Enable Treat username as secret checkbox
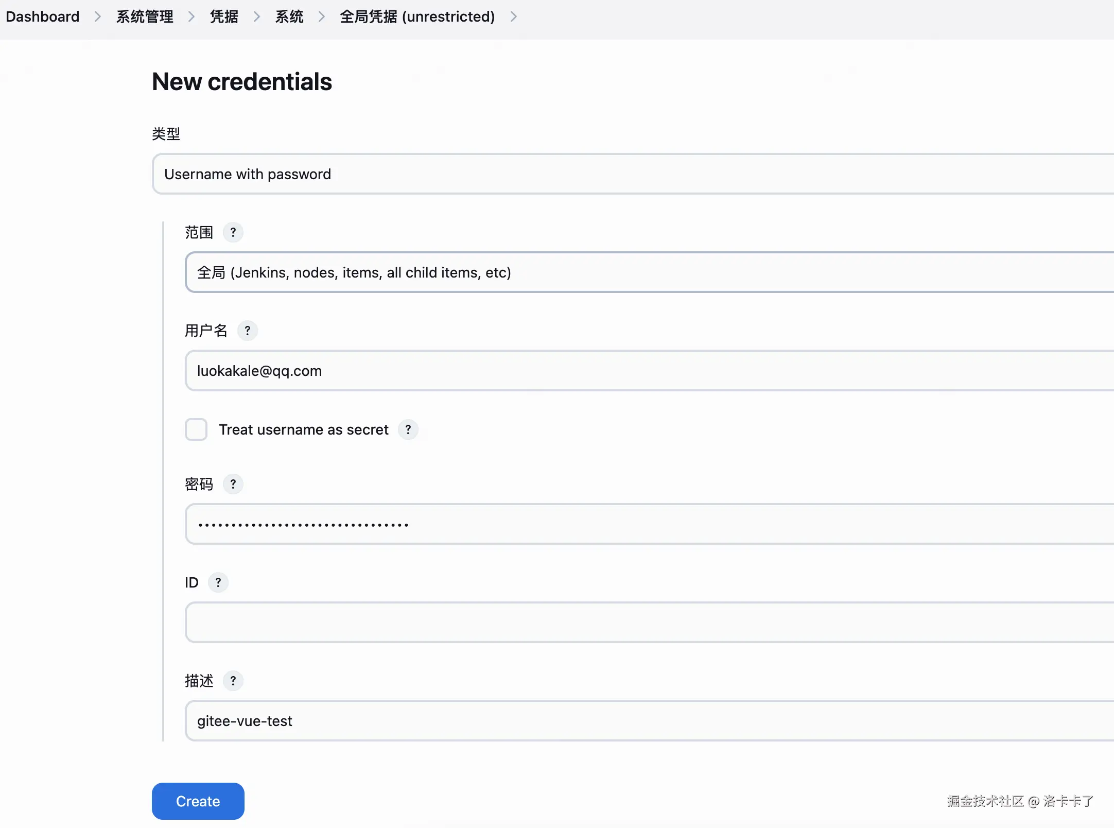Screen dimensions: 1114x828 pos(196,429)
